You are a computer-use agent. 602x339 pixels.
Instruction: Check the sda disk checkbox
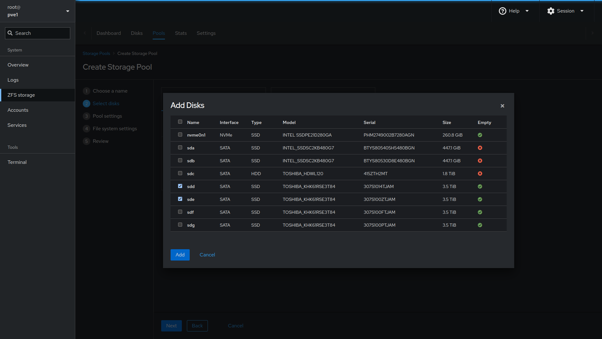[180, 148]
